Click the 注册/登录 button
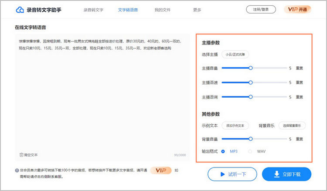This screenshot has width=327, height=191. pos(261,10)
